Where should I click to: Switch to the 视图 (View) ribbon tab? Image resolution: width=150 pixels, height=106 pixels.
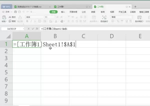[x=112, y=12]
